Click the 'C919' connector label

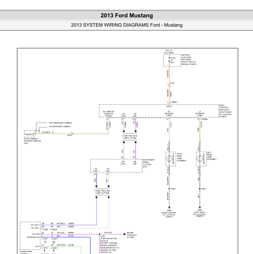pos(69,135)
